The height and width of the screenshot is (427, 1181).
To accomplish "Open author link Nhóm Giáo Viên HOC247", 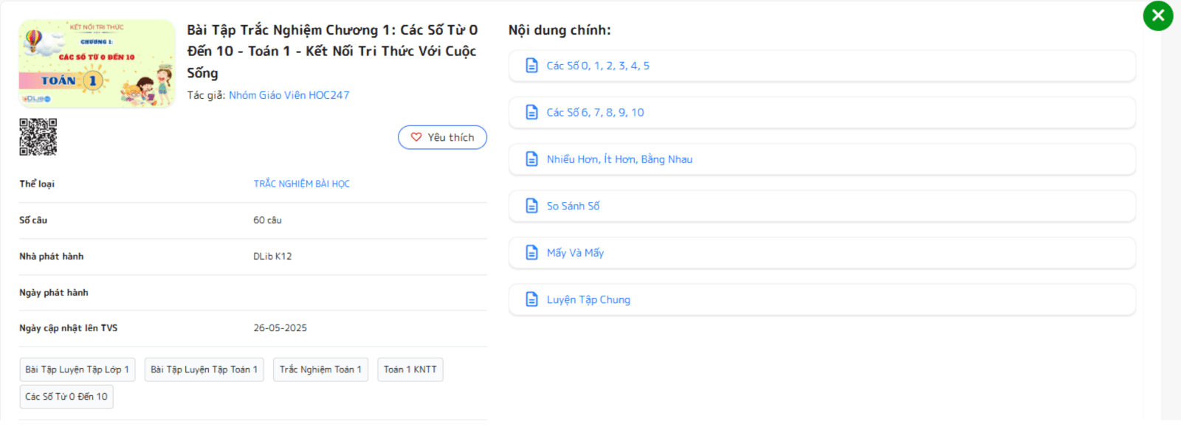I will [x=289, y=95].
